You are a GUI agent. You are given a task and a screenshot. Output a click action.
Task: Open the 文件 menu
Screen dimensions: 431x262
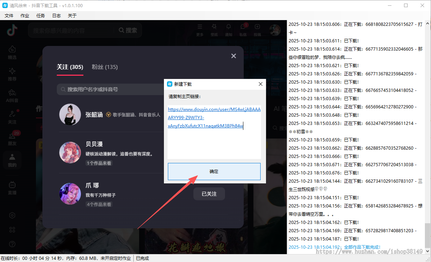point(9,16)
